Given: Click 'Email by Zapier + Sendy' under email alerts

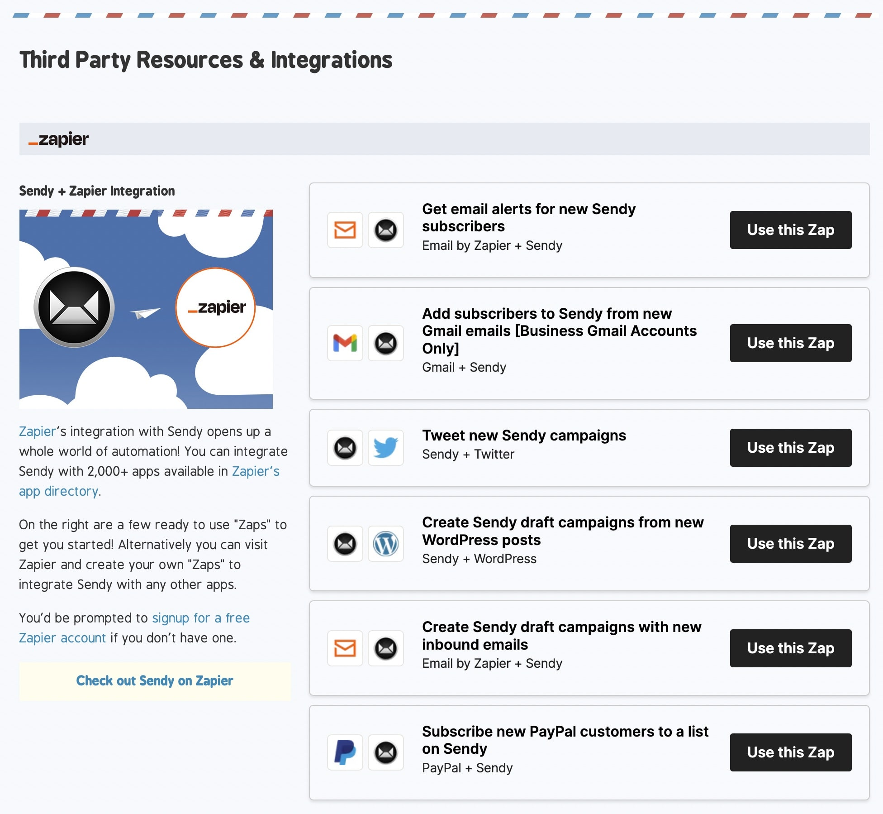Looking at the screenshot, I should coord(492,245).
